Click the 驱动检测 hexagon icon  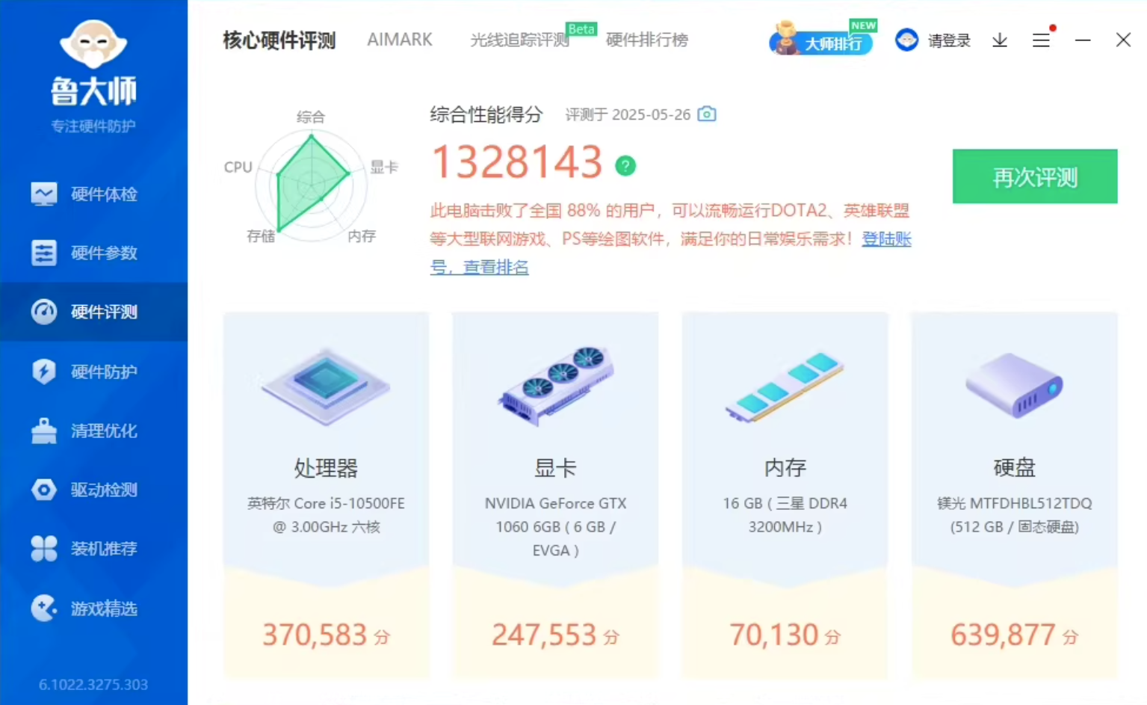point(44,490)
